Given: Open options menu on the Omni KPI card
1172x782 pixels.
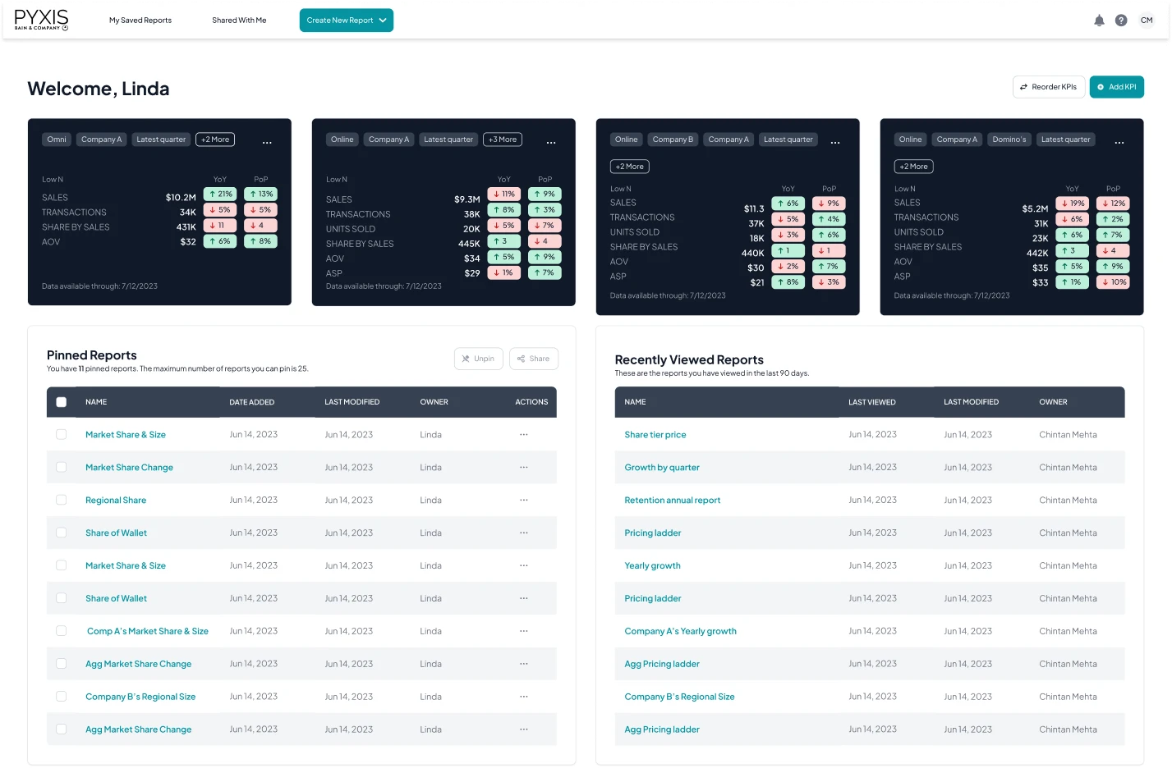Looking at the screenshot, I should click(x=267, y=141).
